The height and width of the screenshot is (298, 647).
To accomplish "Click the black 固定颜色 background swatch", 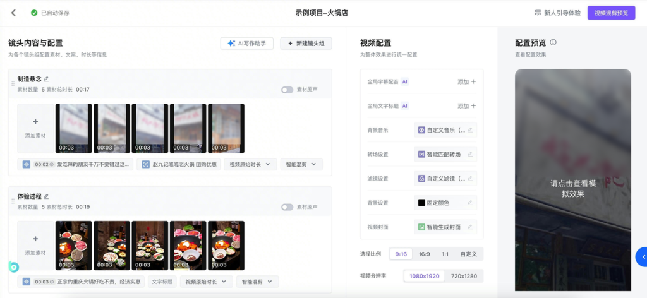I will coord(421,203).
